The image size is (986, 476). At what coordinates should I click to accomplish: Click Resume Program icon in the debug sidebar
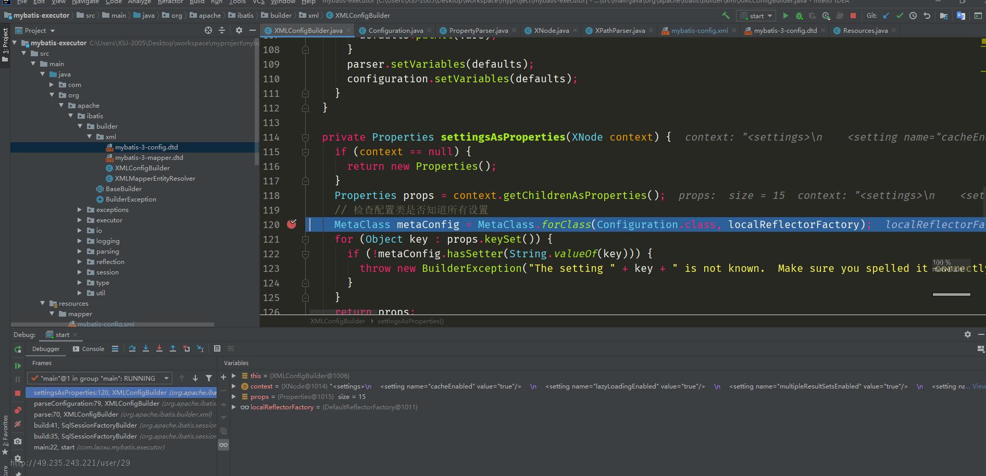(18, 366)
